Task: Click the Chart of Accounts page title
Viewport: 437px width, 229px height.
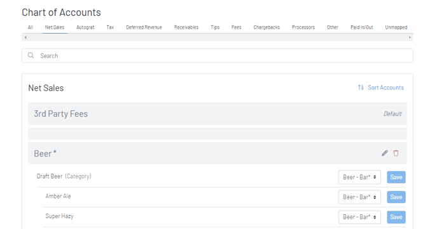Action: pos(62,12)
